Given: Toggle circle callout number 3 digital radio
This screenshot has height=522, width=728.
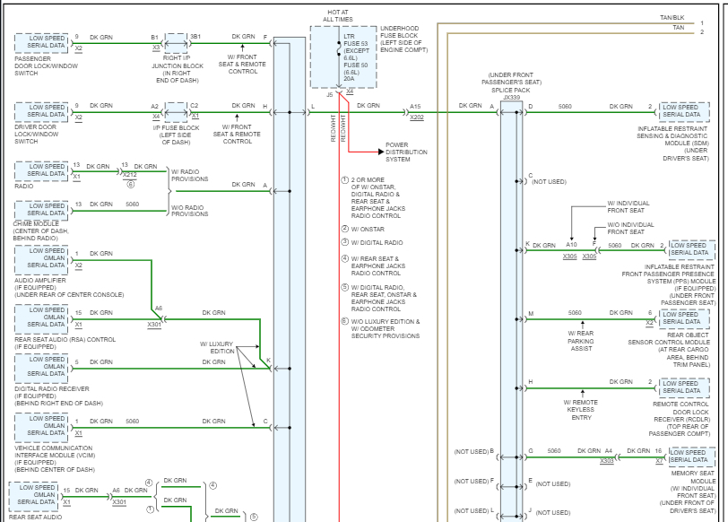Looking at the screenshot, I should point(344,242).
